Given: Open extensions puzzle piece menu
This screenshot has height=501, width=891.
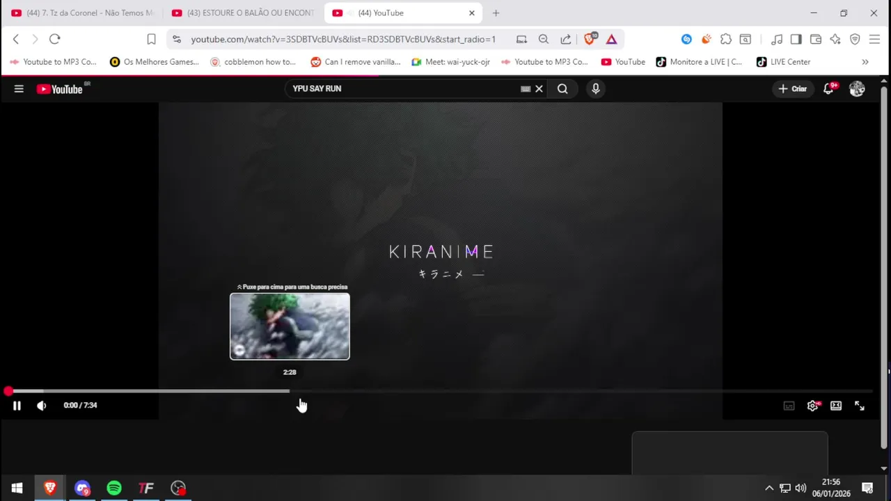Looking at the screenshot, I should pyautogui.click(x=726, y=39).
